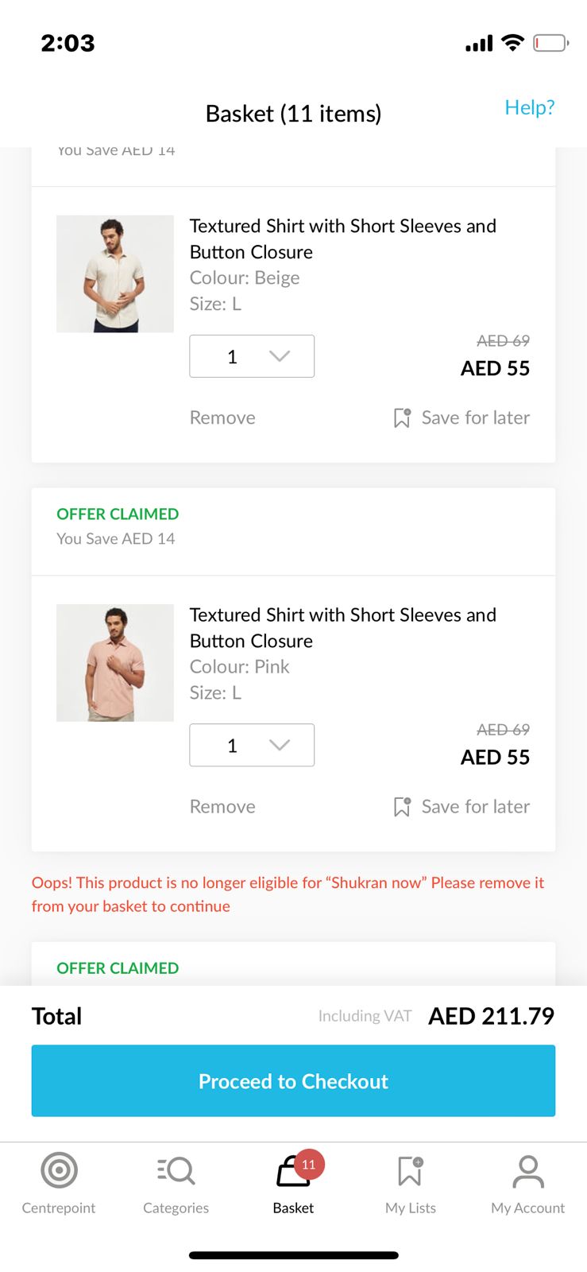The image size is (587, 1272).
Task: Remove the Beige textured shirt
Action: tap(222, 418)
